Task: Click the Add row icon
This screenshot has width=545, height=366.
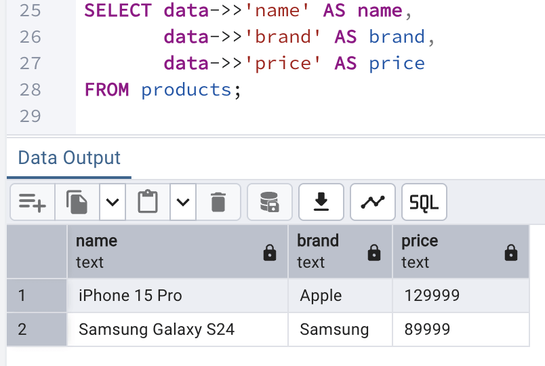Action: pos(33,202)
